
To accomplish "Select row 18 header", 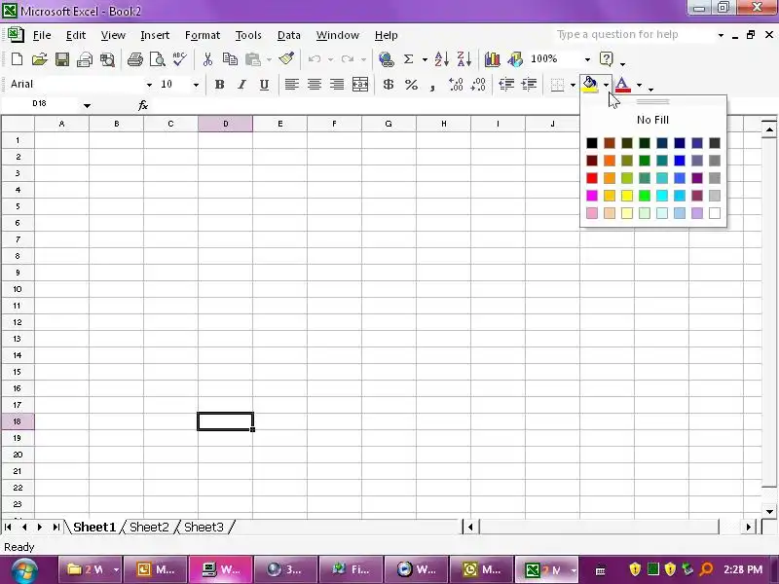I will (18, 421).
